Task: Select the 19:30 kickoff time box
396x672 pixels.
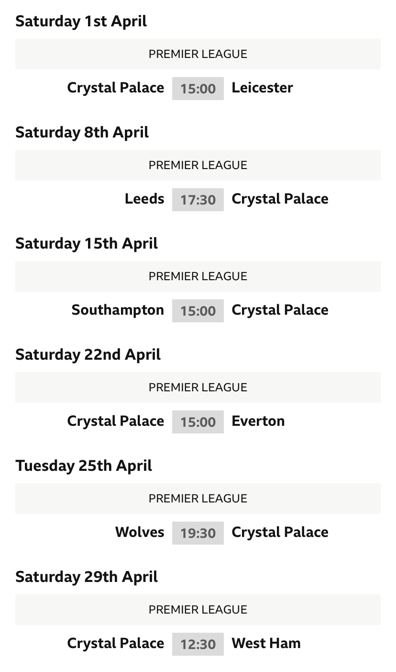Action: coord(198,533)
